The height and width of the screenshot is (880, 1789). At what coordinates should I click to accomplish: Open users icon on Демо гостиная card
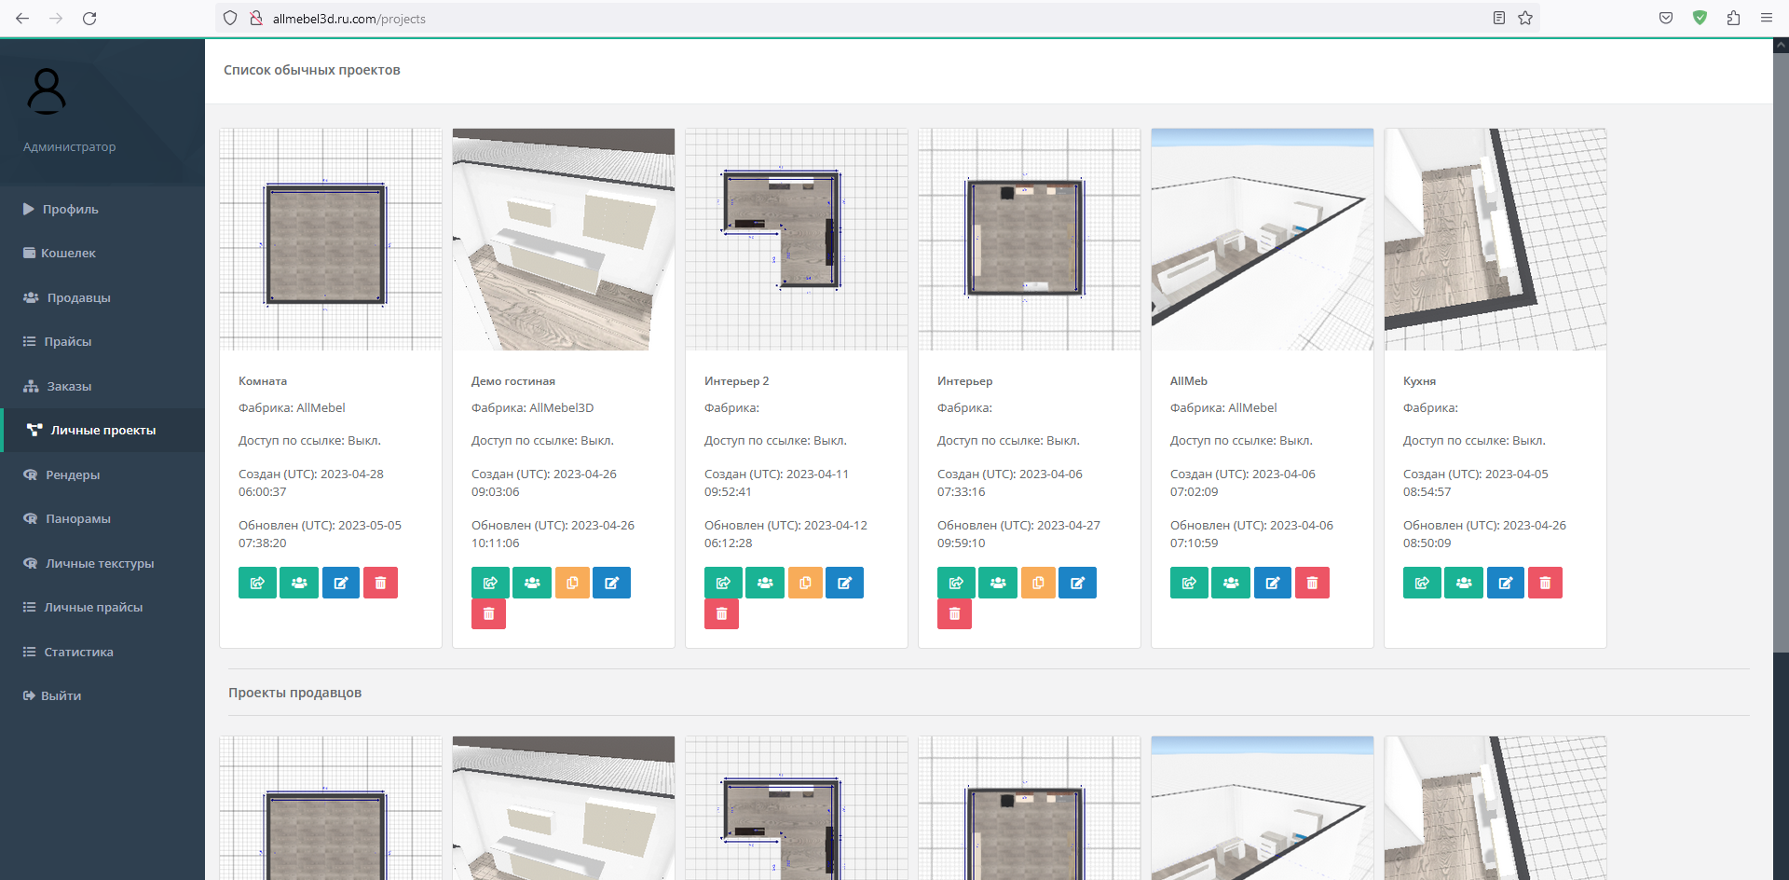pyautogui.click(x=532, y=583)
